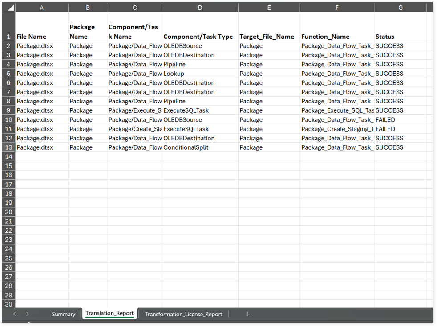Select column G header
The width and height of the screenshot is (437, 327).
click(401, 8)
